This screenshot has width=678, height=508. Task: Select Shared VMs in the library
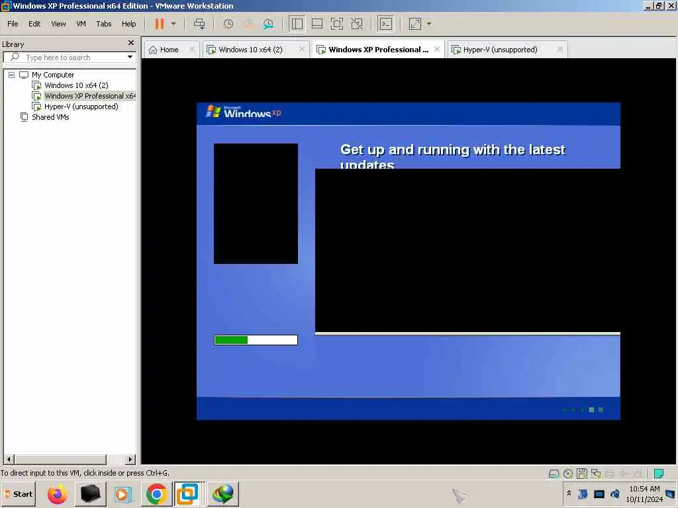pyautogui.click(x=50, y=117)
